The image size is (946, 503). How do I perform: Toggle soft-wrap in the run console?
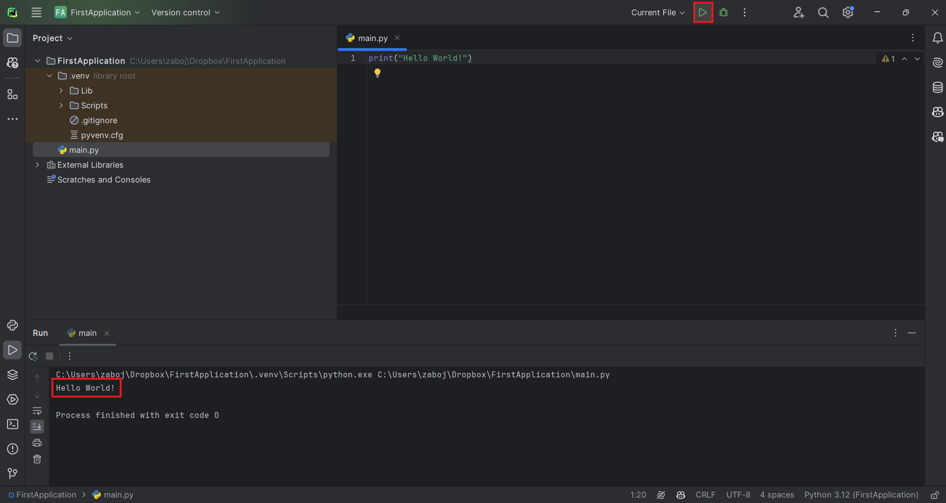tap(37, 411)
